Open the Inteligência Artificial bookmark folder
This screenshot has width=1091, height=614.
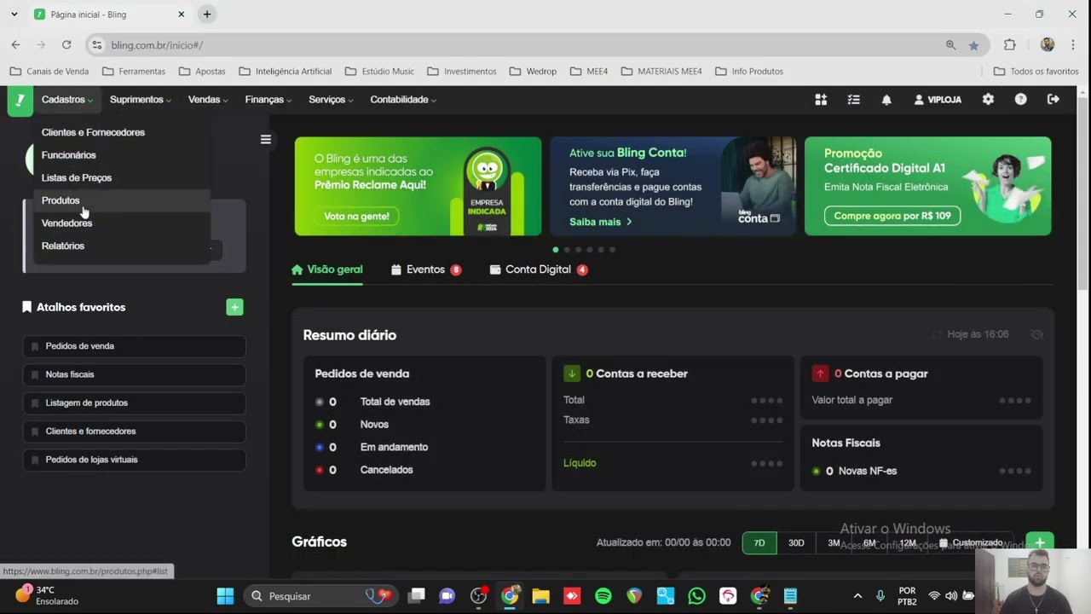pos(286,72)
